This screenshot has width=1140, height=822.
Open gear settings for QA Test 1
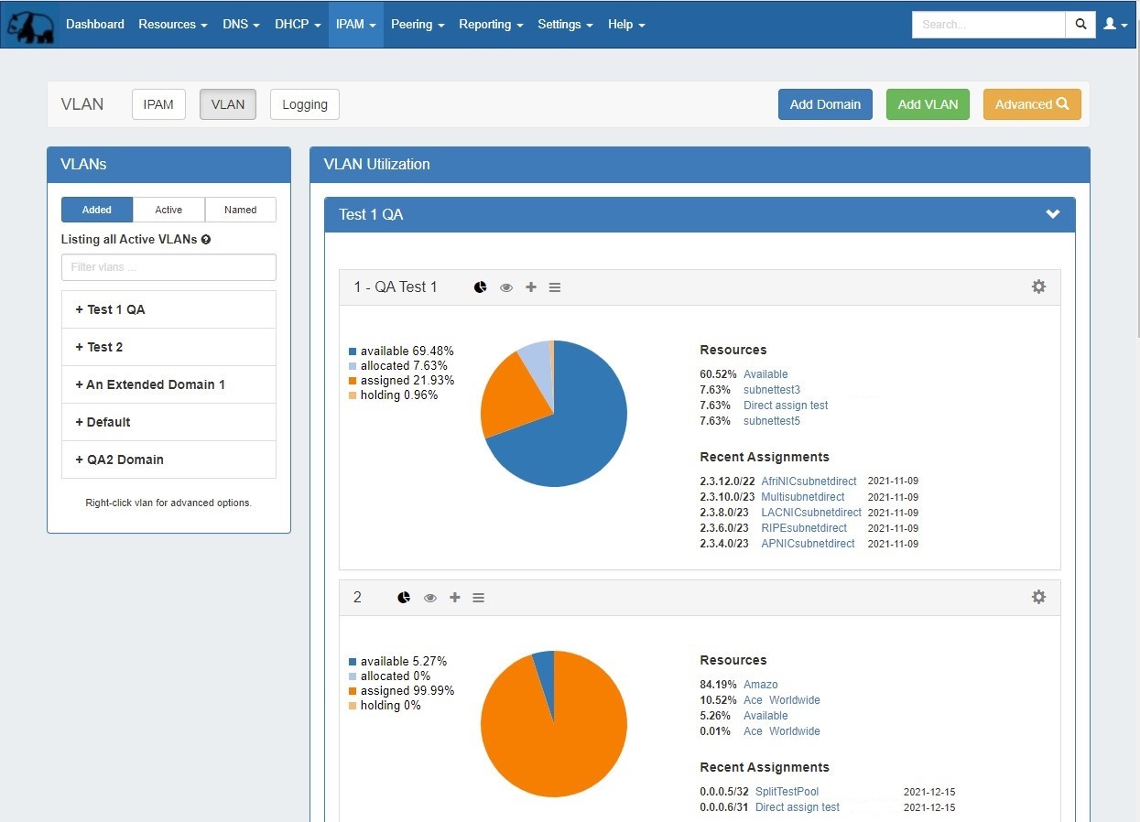tap(1038, 287)
